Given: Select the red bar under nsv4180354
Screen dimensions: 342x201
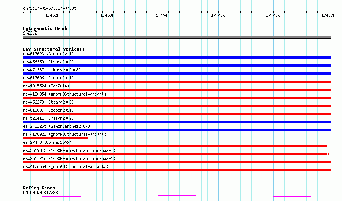Looking at the screenshot, I should point(177,98).
